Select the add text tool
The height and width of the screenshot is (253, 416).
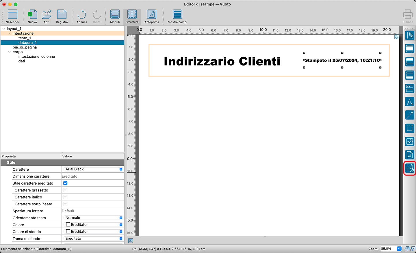[409, 102]
